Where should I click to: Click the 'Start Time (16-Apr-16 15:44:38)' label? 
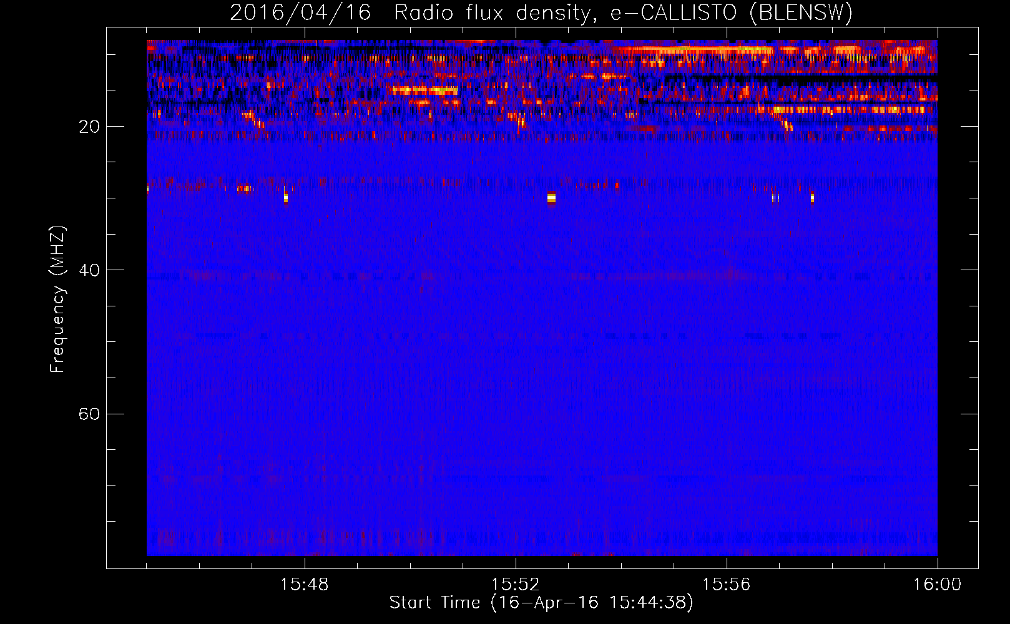pos(541,602)
